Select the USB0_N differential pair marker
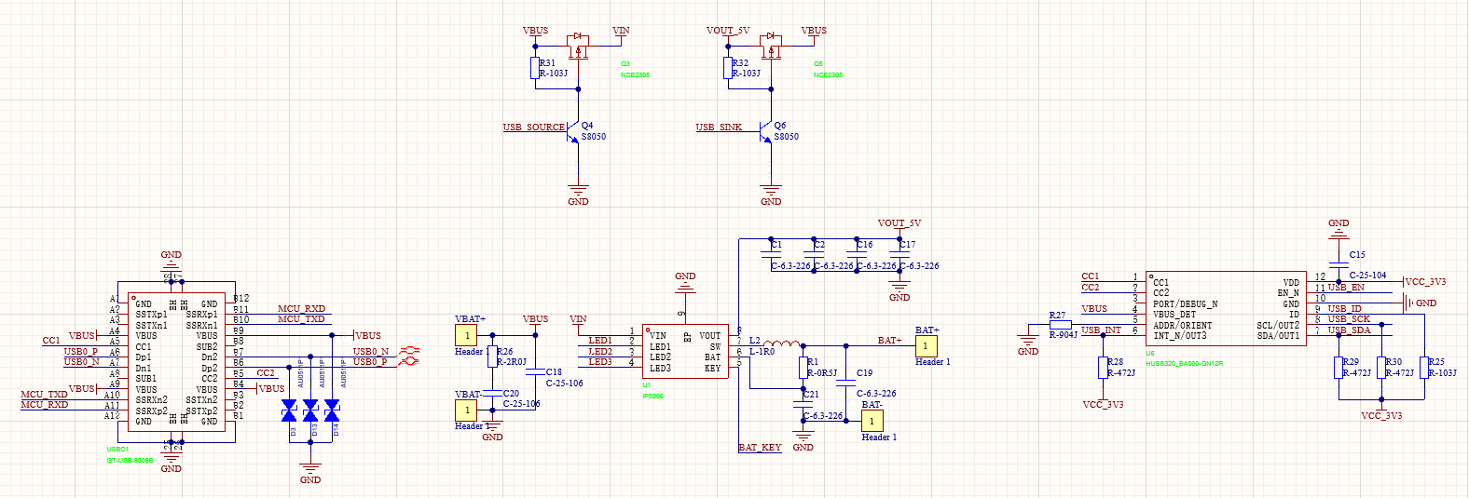This screenshot has width=1469, height=498. (x=409, y=351)
